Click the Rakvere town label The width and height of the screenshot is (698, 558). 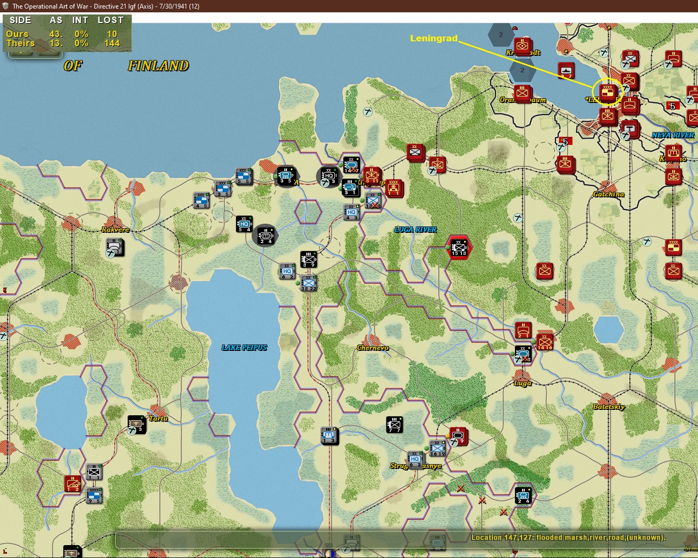(115, 230)
